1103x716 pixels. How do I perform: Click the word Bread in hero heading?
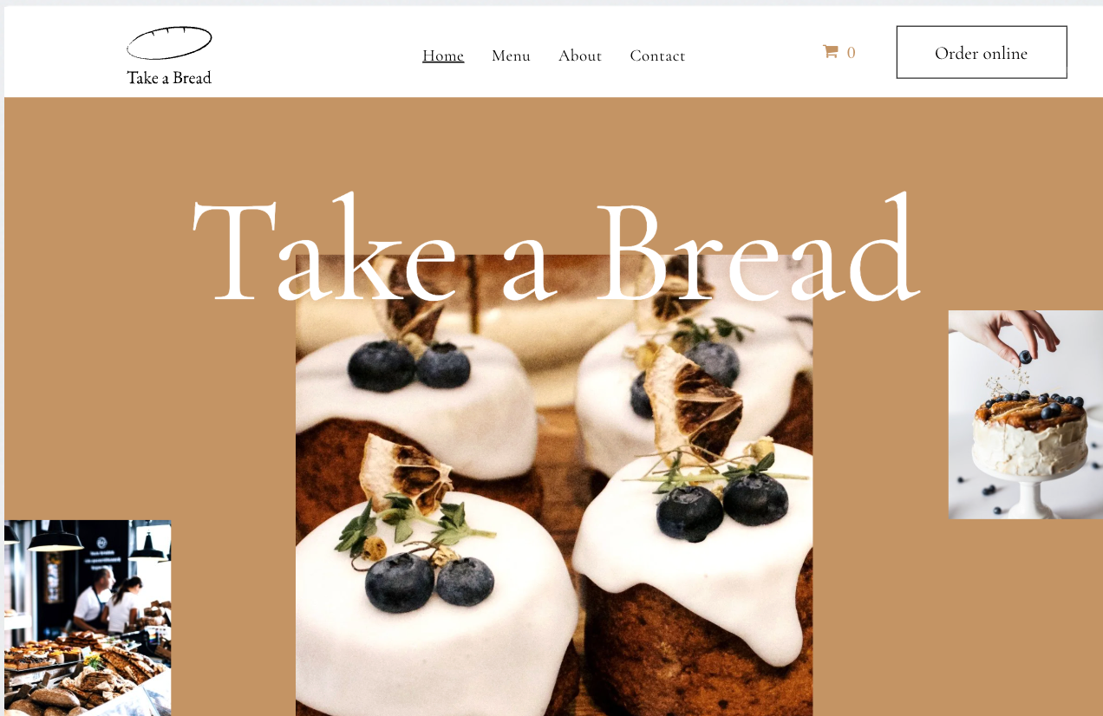(x=758, y=245)
